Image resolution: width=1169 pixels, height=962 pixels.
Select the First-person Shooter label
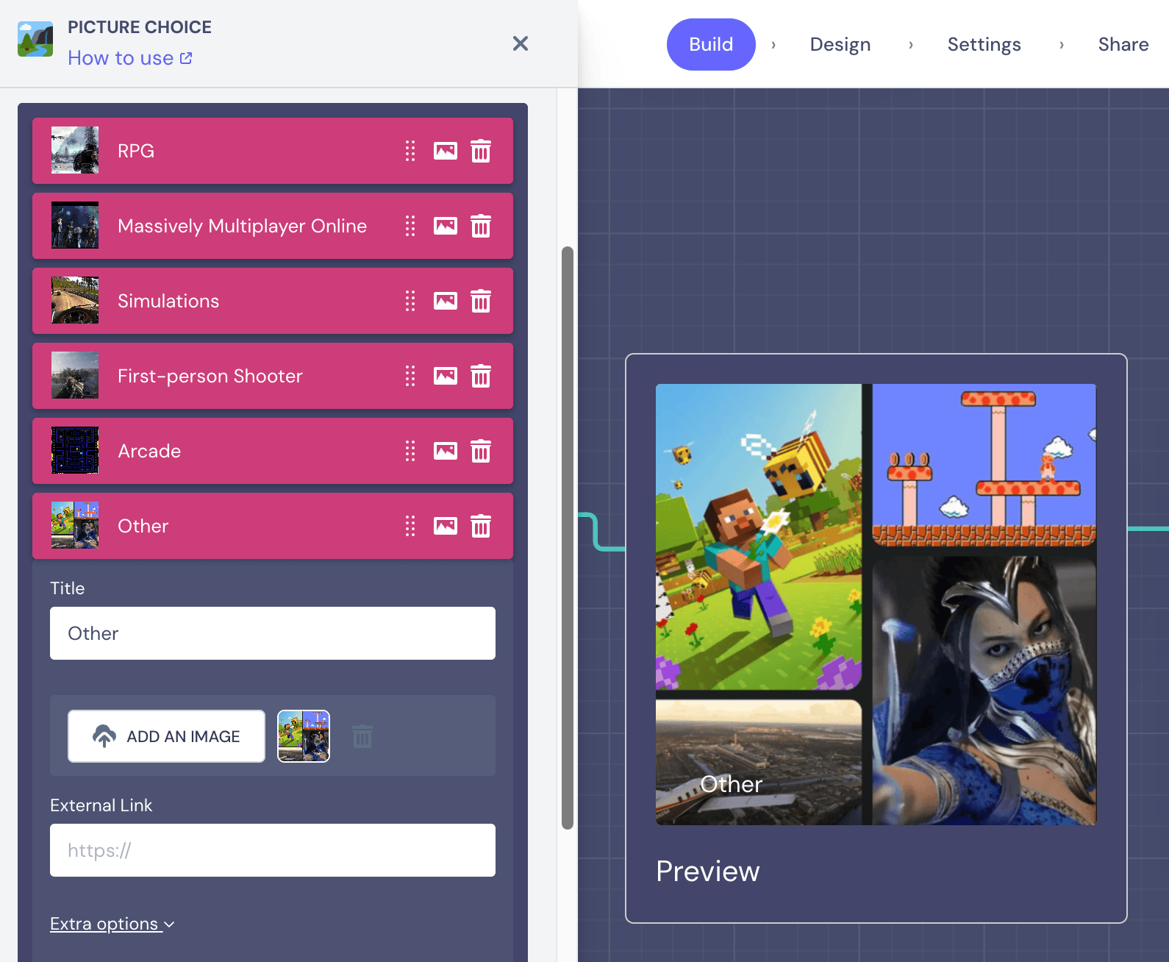pyautogui.click(x=210, y=376)
